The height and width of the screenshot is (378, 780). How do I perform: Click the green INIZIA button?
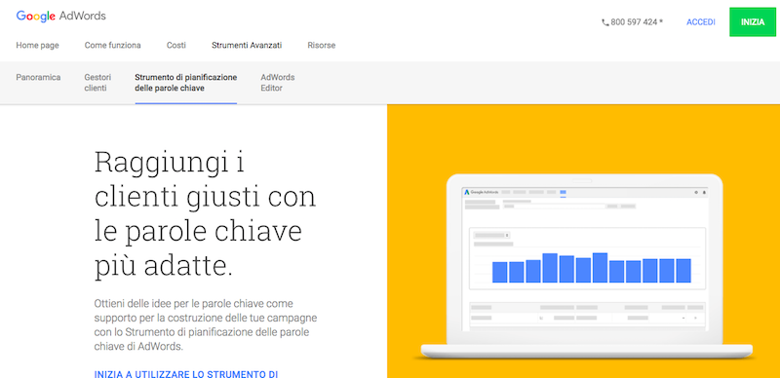[753, 21]
